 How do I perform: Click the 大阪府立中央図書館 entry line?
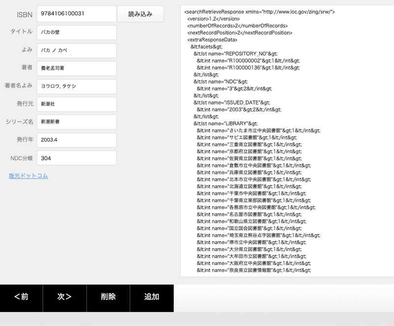(x=254, y=263)
